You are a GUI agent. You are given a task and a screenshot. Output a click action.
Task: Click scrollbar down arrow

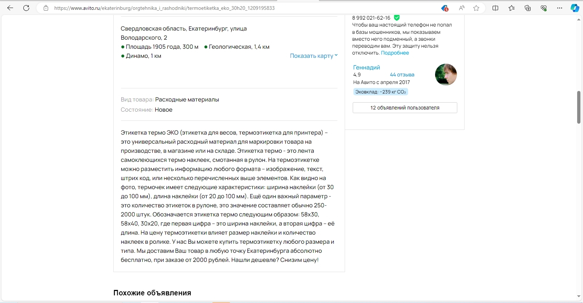pyautogui.click(x=579, y=296)
